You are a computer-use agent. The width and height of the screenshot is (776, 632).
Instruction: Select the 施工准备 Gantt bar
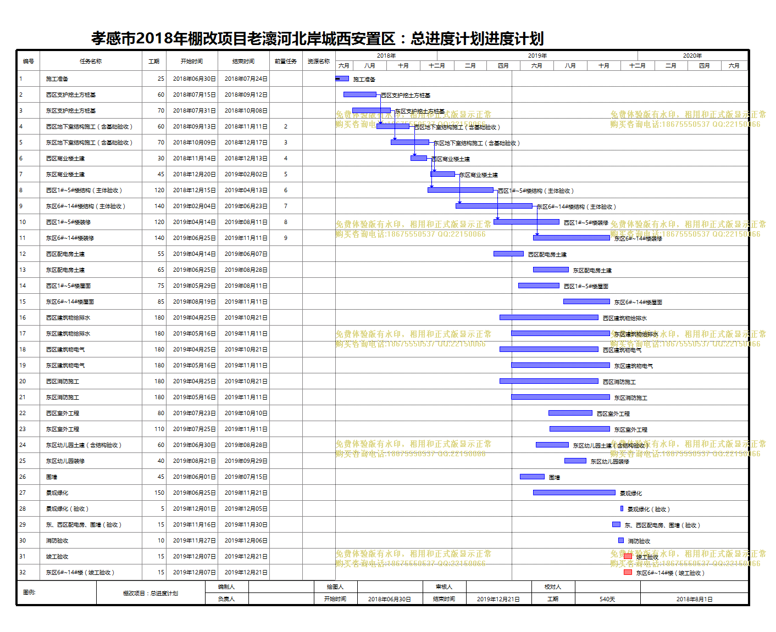click(342, 79)
